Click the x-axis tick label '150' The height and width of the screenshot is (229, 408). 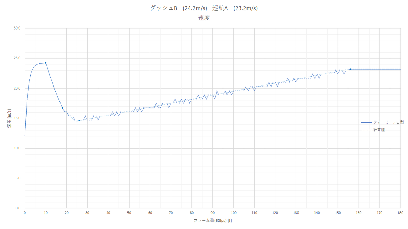click(338, 213)
